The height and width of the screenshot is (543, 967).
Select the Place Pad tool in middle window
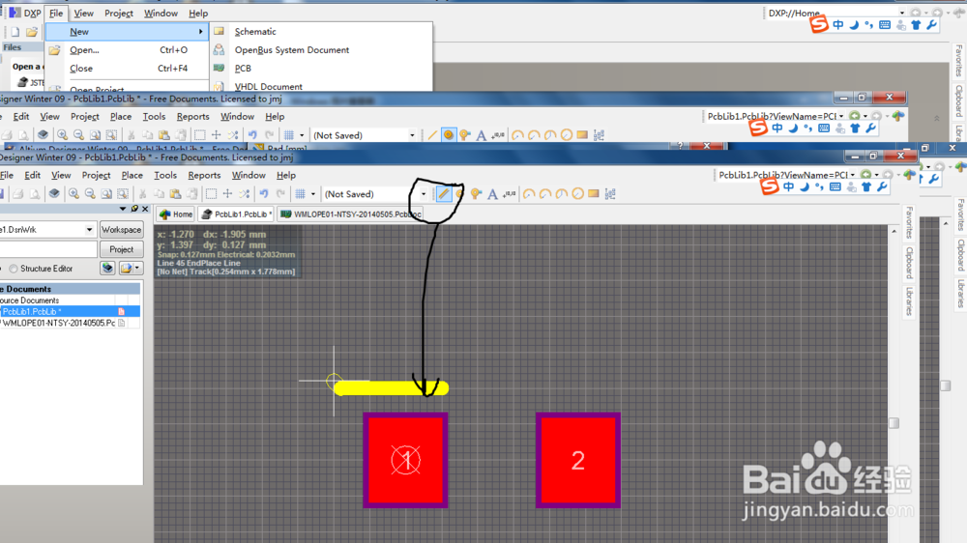(449, 135)
